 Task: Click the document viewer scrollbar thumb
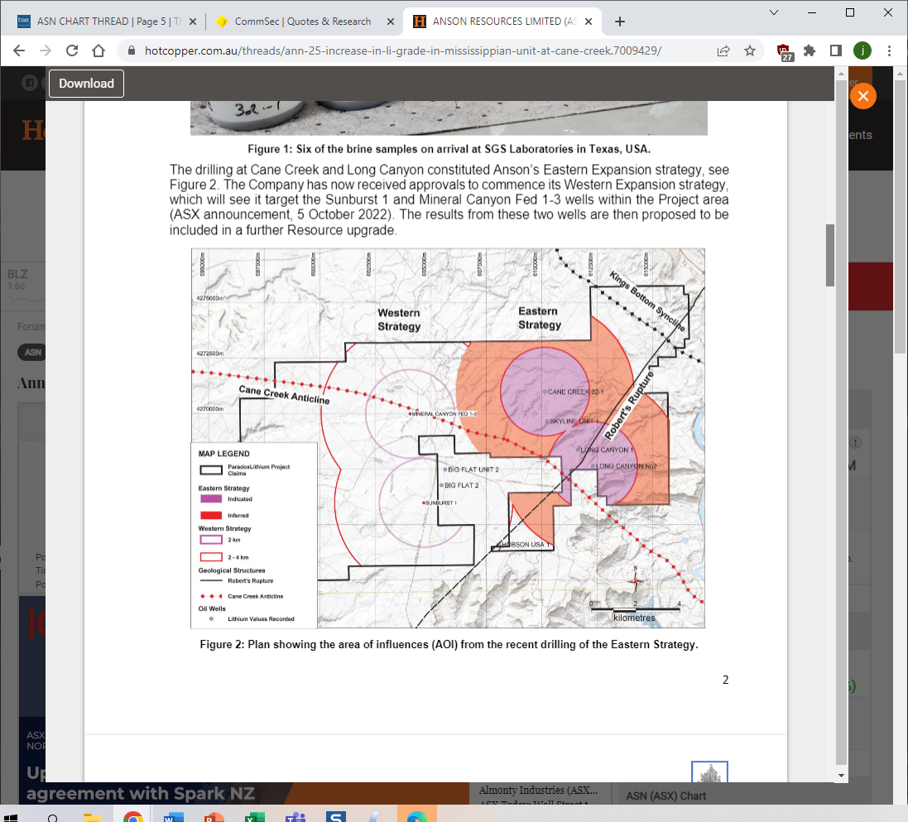[x=829, y=255]
